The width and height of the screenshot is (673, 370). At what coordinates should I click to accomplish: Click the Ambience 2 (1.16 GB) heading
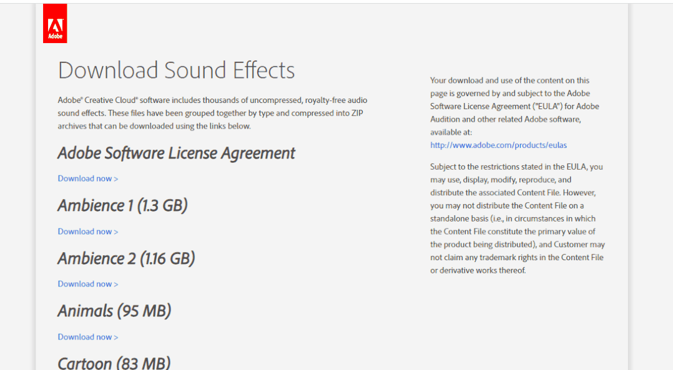point(126,258)
